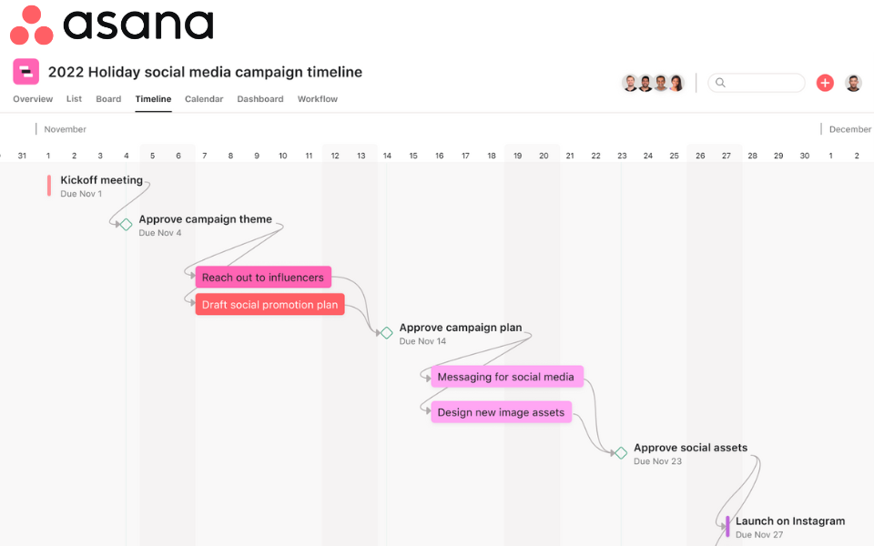Viewport: 874px width, 546px height.
Task: Click the Asana logo
Action: coord(111,25)
